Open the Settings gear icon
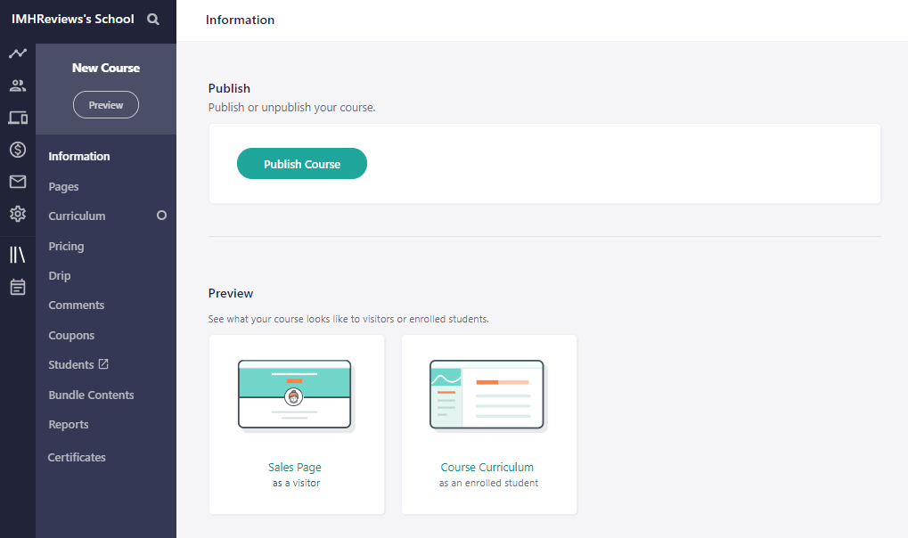908x538 pixels. 18,214
